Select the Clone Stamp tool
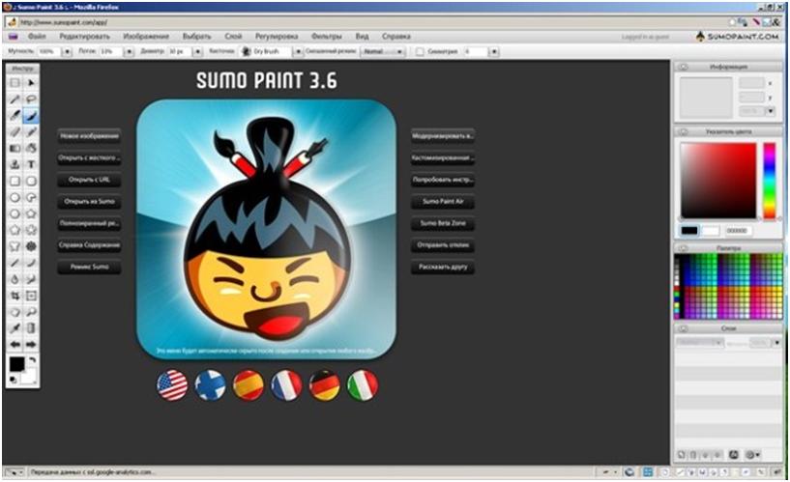 [15, 164]
